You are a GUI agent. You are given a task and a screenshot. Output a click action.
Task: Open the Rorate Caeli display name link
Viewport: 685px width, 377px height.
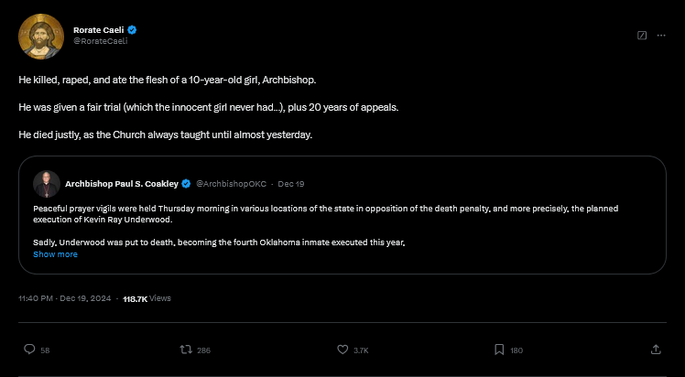coord(99,29)
